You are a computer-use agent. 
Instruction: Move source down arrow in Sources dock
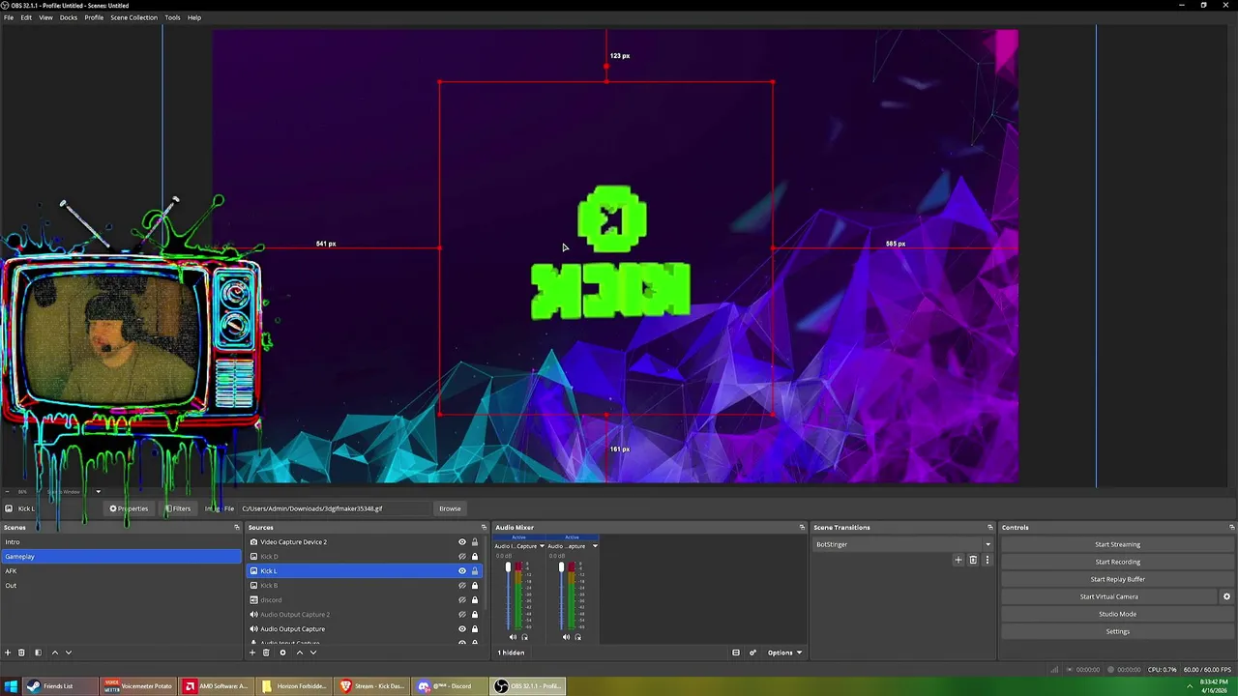pyautogui.click(x=312, y=652)
